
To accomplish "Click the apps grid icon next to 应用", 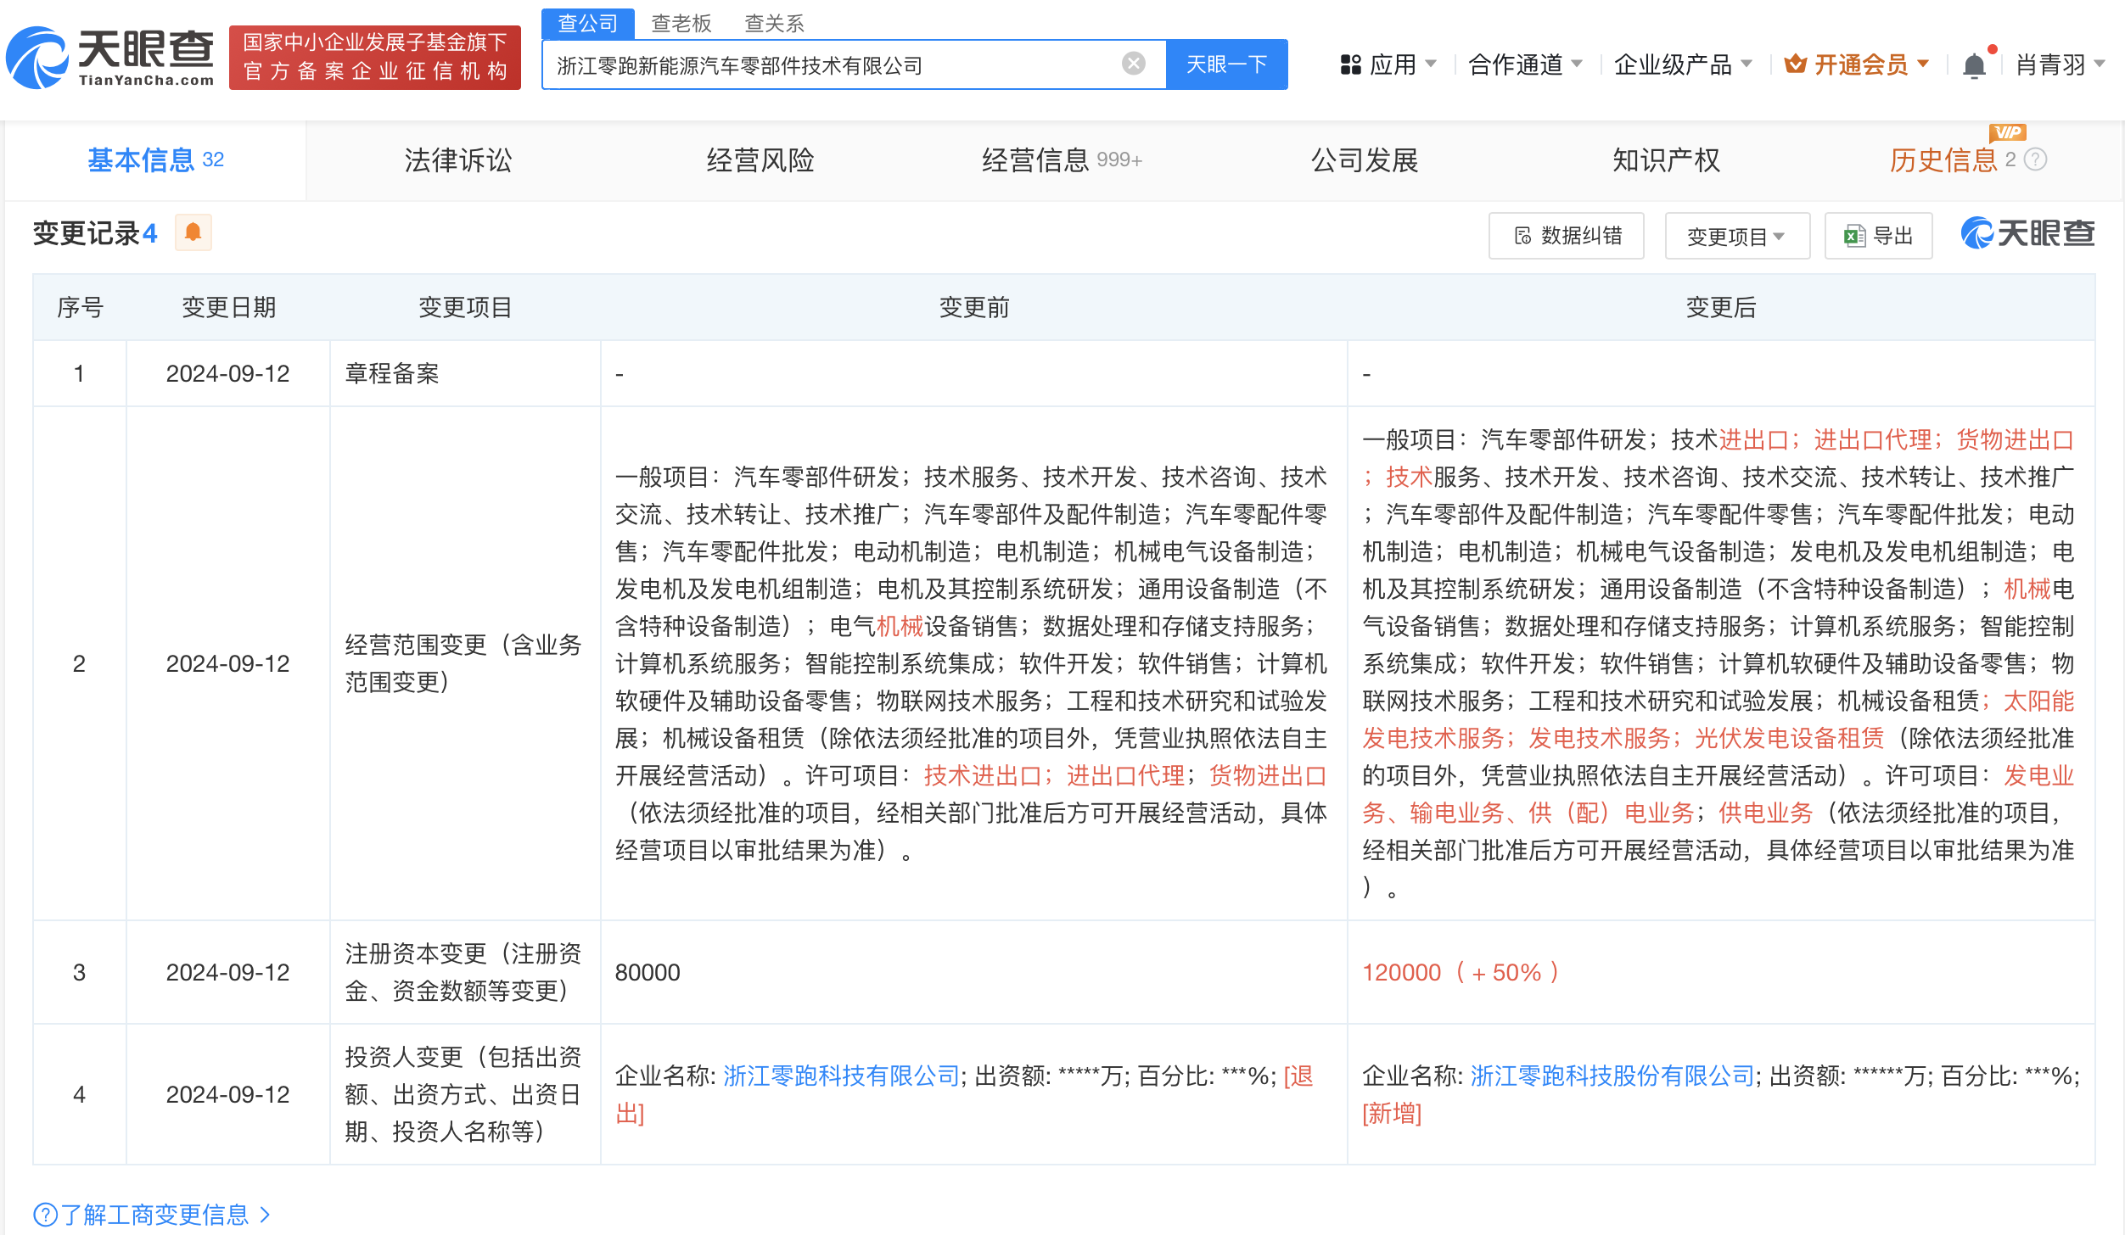I will pyautogui.click(x=1350, y=64).
